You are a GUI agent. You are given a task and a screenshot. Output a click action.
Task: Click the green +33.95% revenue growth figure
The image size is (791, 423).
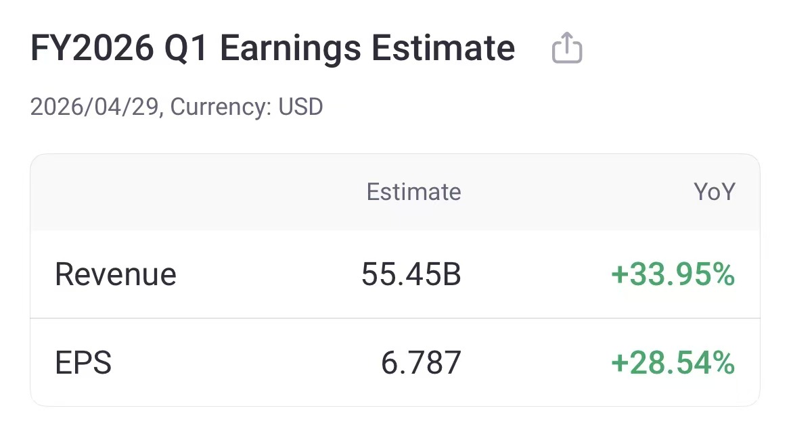(x=672, y=275)
